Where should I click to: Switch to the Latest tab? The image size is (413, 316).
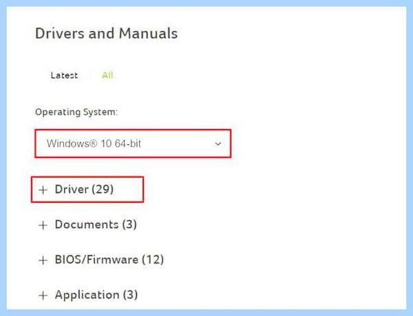tap(64, 76)
